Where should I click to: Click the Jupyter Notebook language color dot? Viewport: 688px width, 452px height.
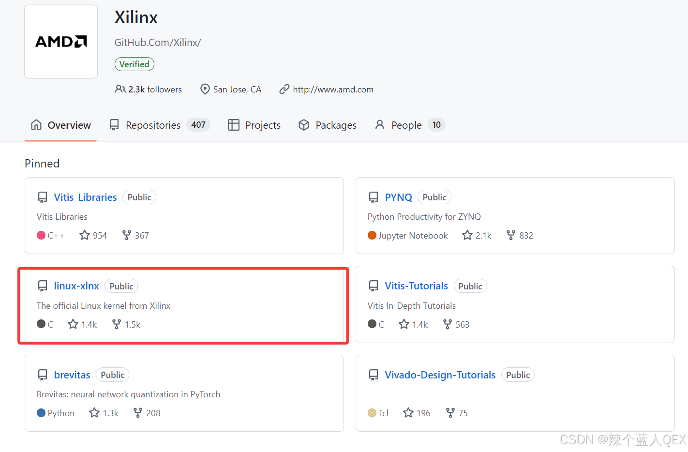tap(372, 235)
